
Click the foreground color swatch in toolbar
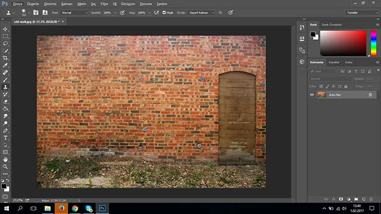coord(4,186)
